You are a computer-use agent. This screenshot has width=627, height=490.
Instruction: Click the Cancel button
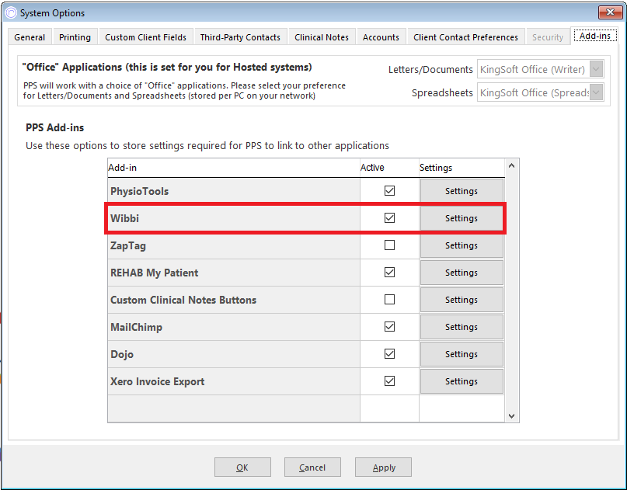(312, 467)
